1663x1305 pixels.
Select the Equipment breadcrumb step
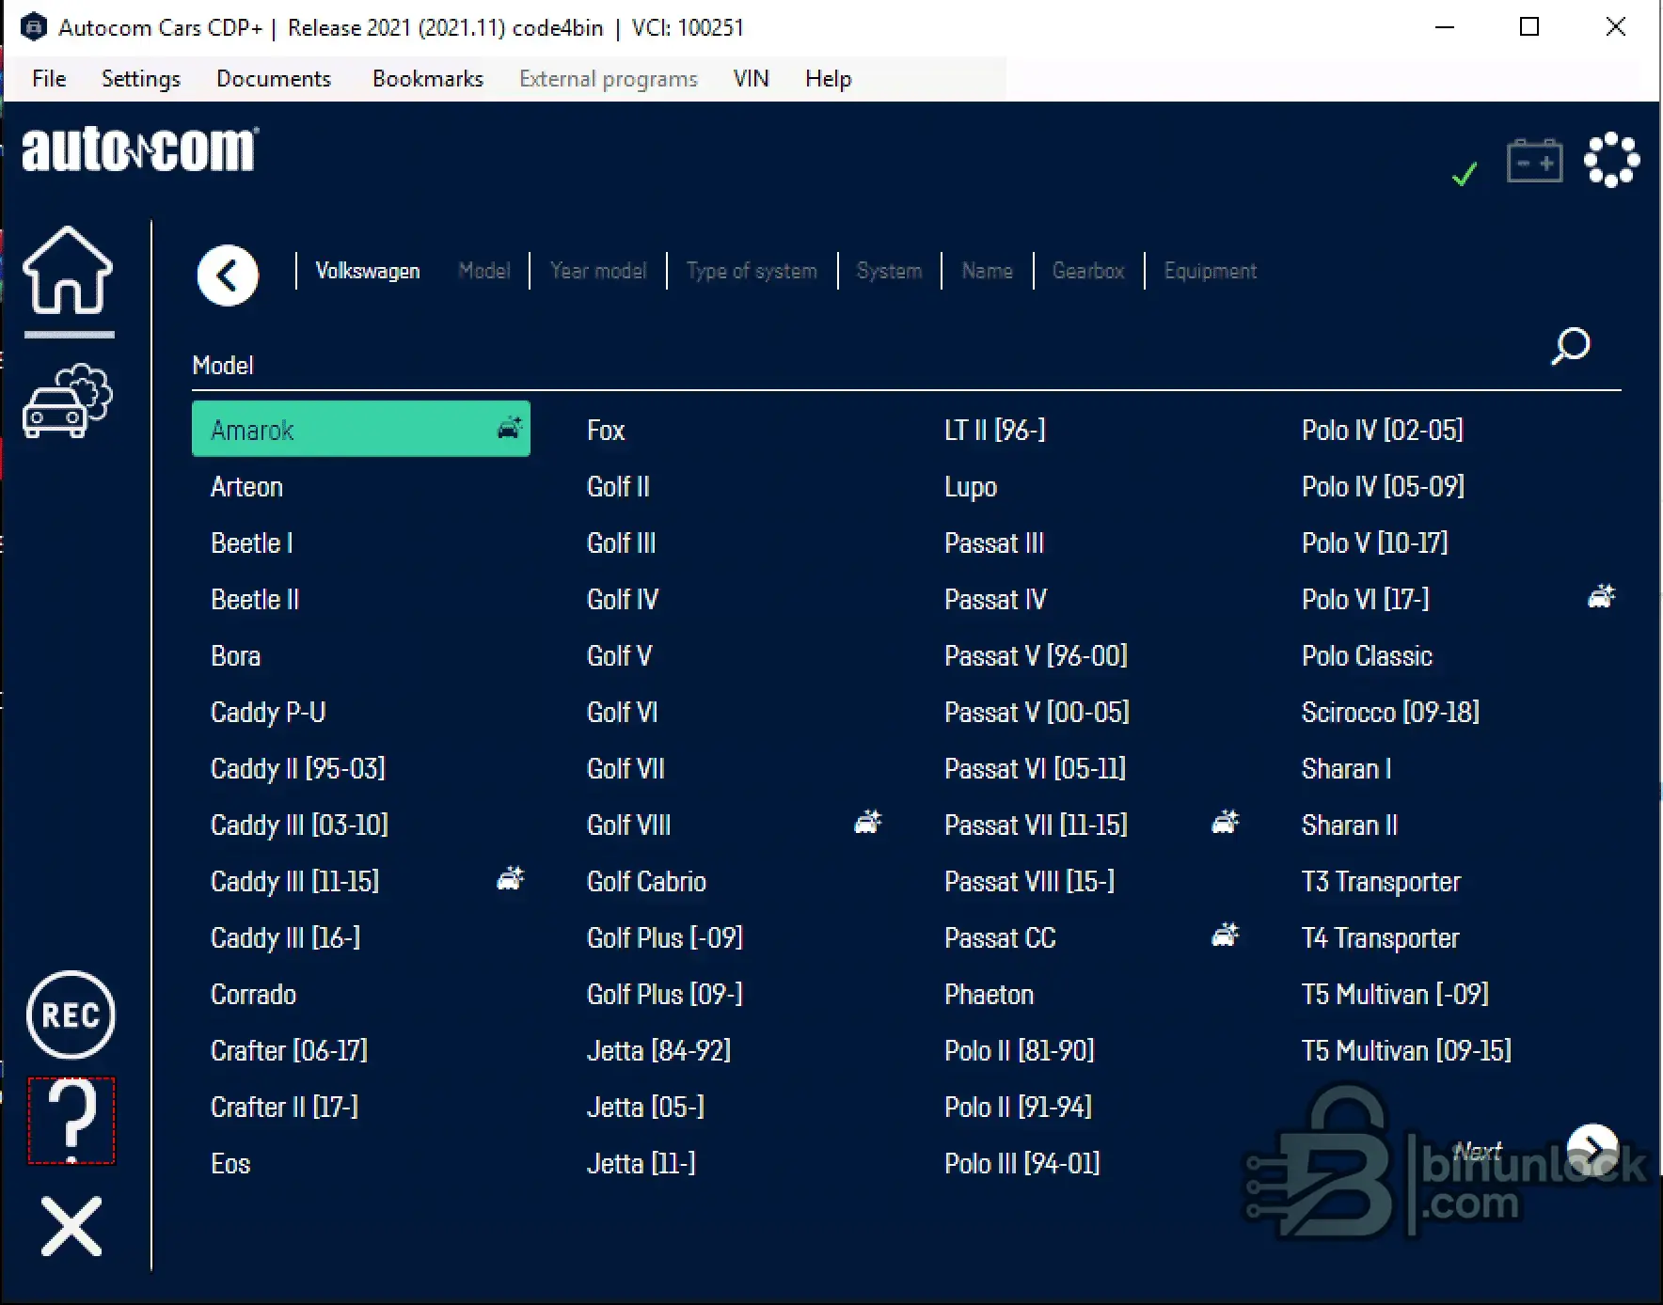[x=1211, y=271]
